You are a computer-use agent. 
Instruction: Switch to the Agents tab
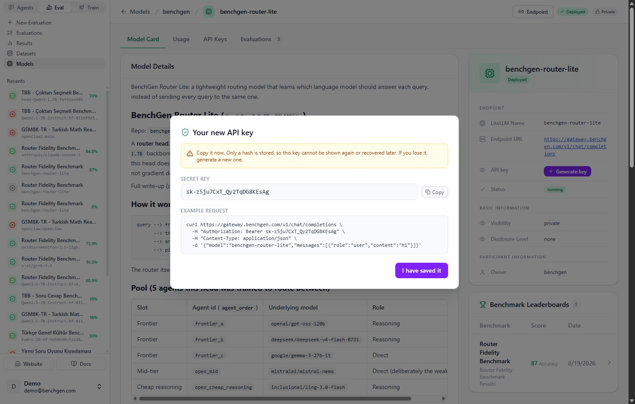[x=21, y=7]
